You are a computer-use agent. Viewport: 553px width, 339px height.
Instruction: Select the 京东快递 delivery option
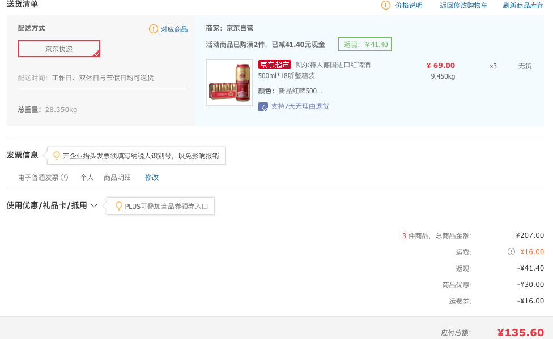[x=59, y=49]
